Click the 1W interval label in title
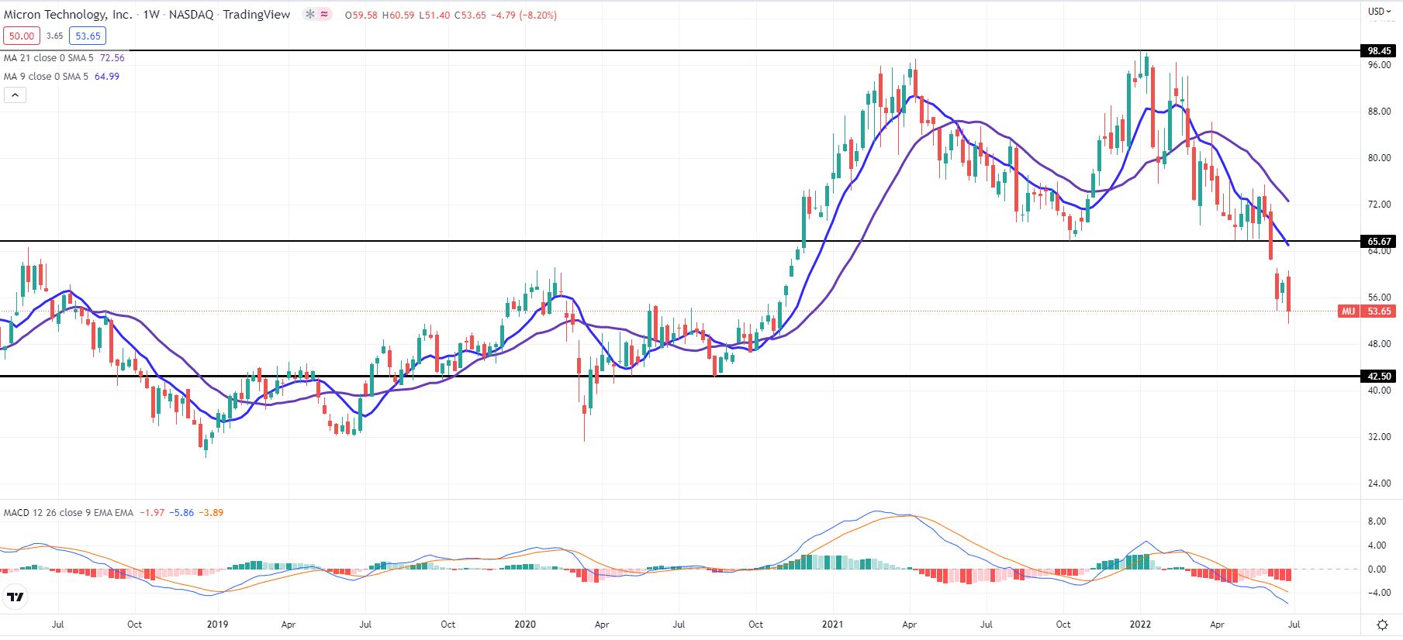1403x640 pixels. click(151, 15)
